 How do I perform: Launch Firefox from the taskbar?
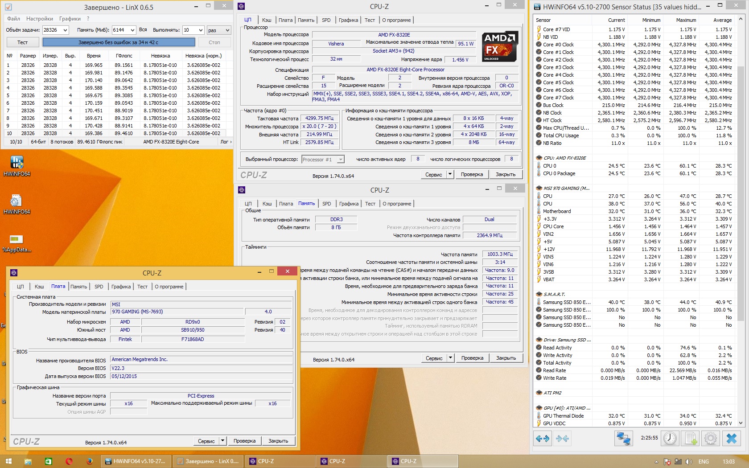click(x=89, y=461)
